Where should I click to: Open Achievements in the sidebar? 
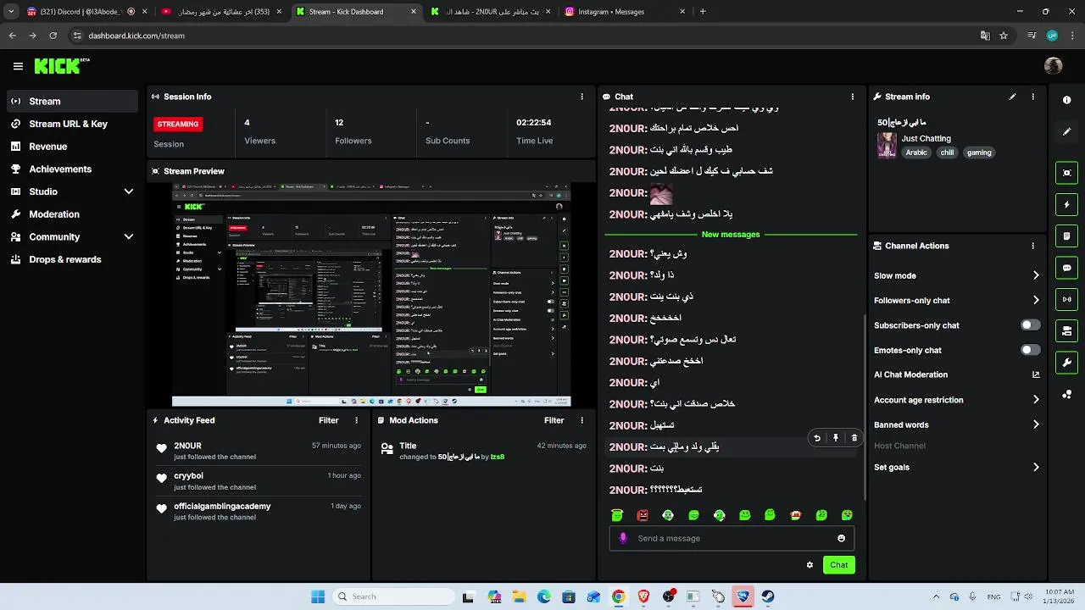click(x=72, y=169)
